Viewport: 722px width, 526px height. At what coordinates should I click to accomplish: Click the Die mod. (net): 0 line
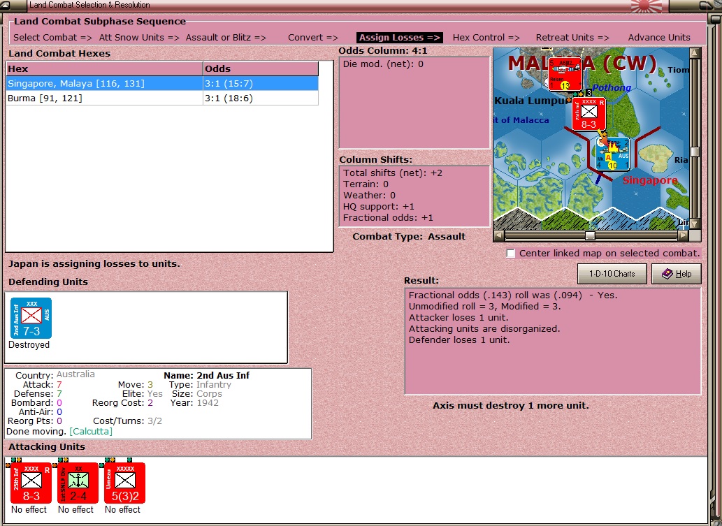(383, 64)
